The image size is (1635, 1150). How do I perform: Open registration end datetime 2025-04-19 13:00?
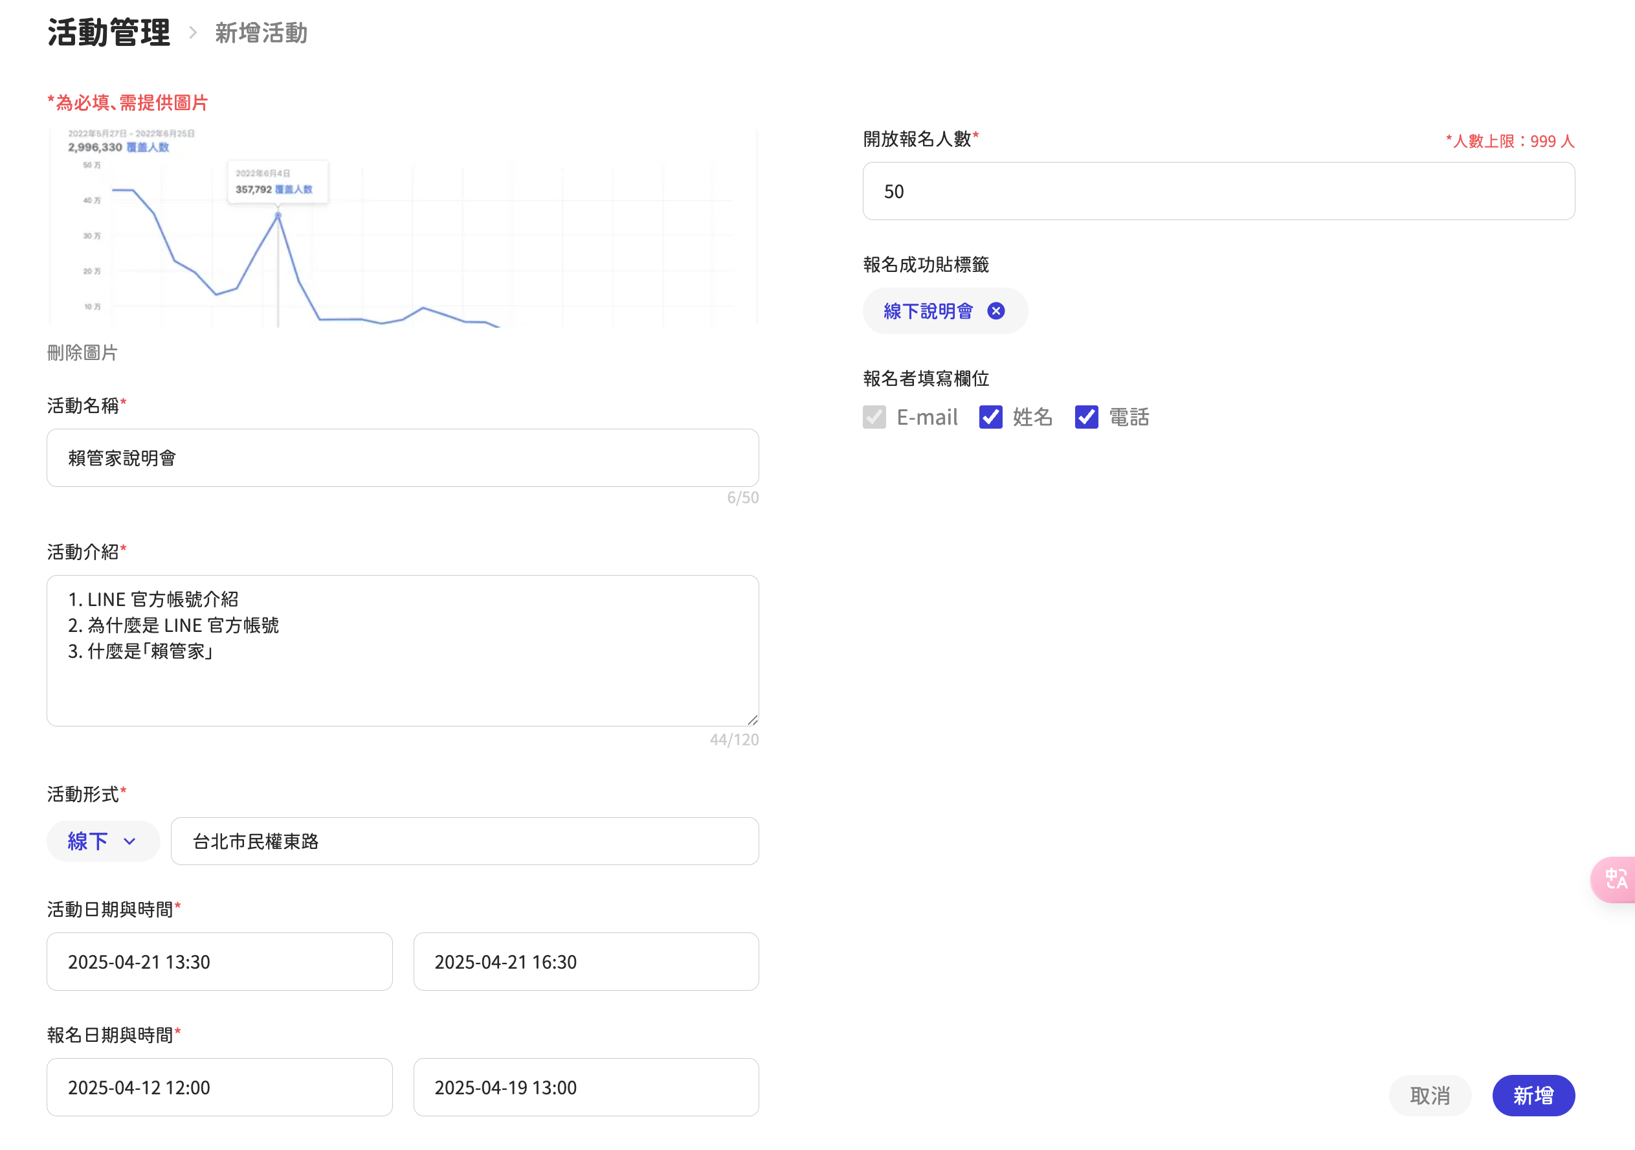(x=586, y=1087)
